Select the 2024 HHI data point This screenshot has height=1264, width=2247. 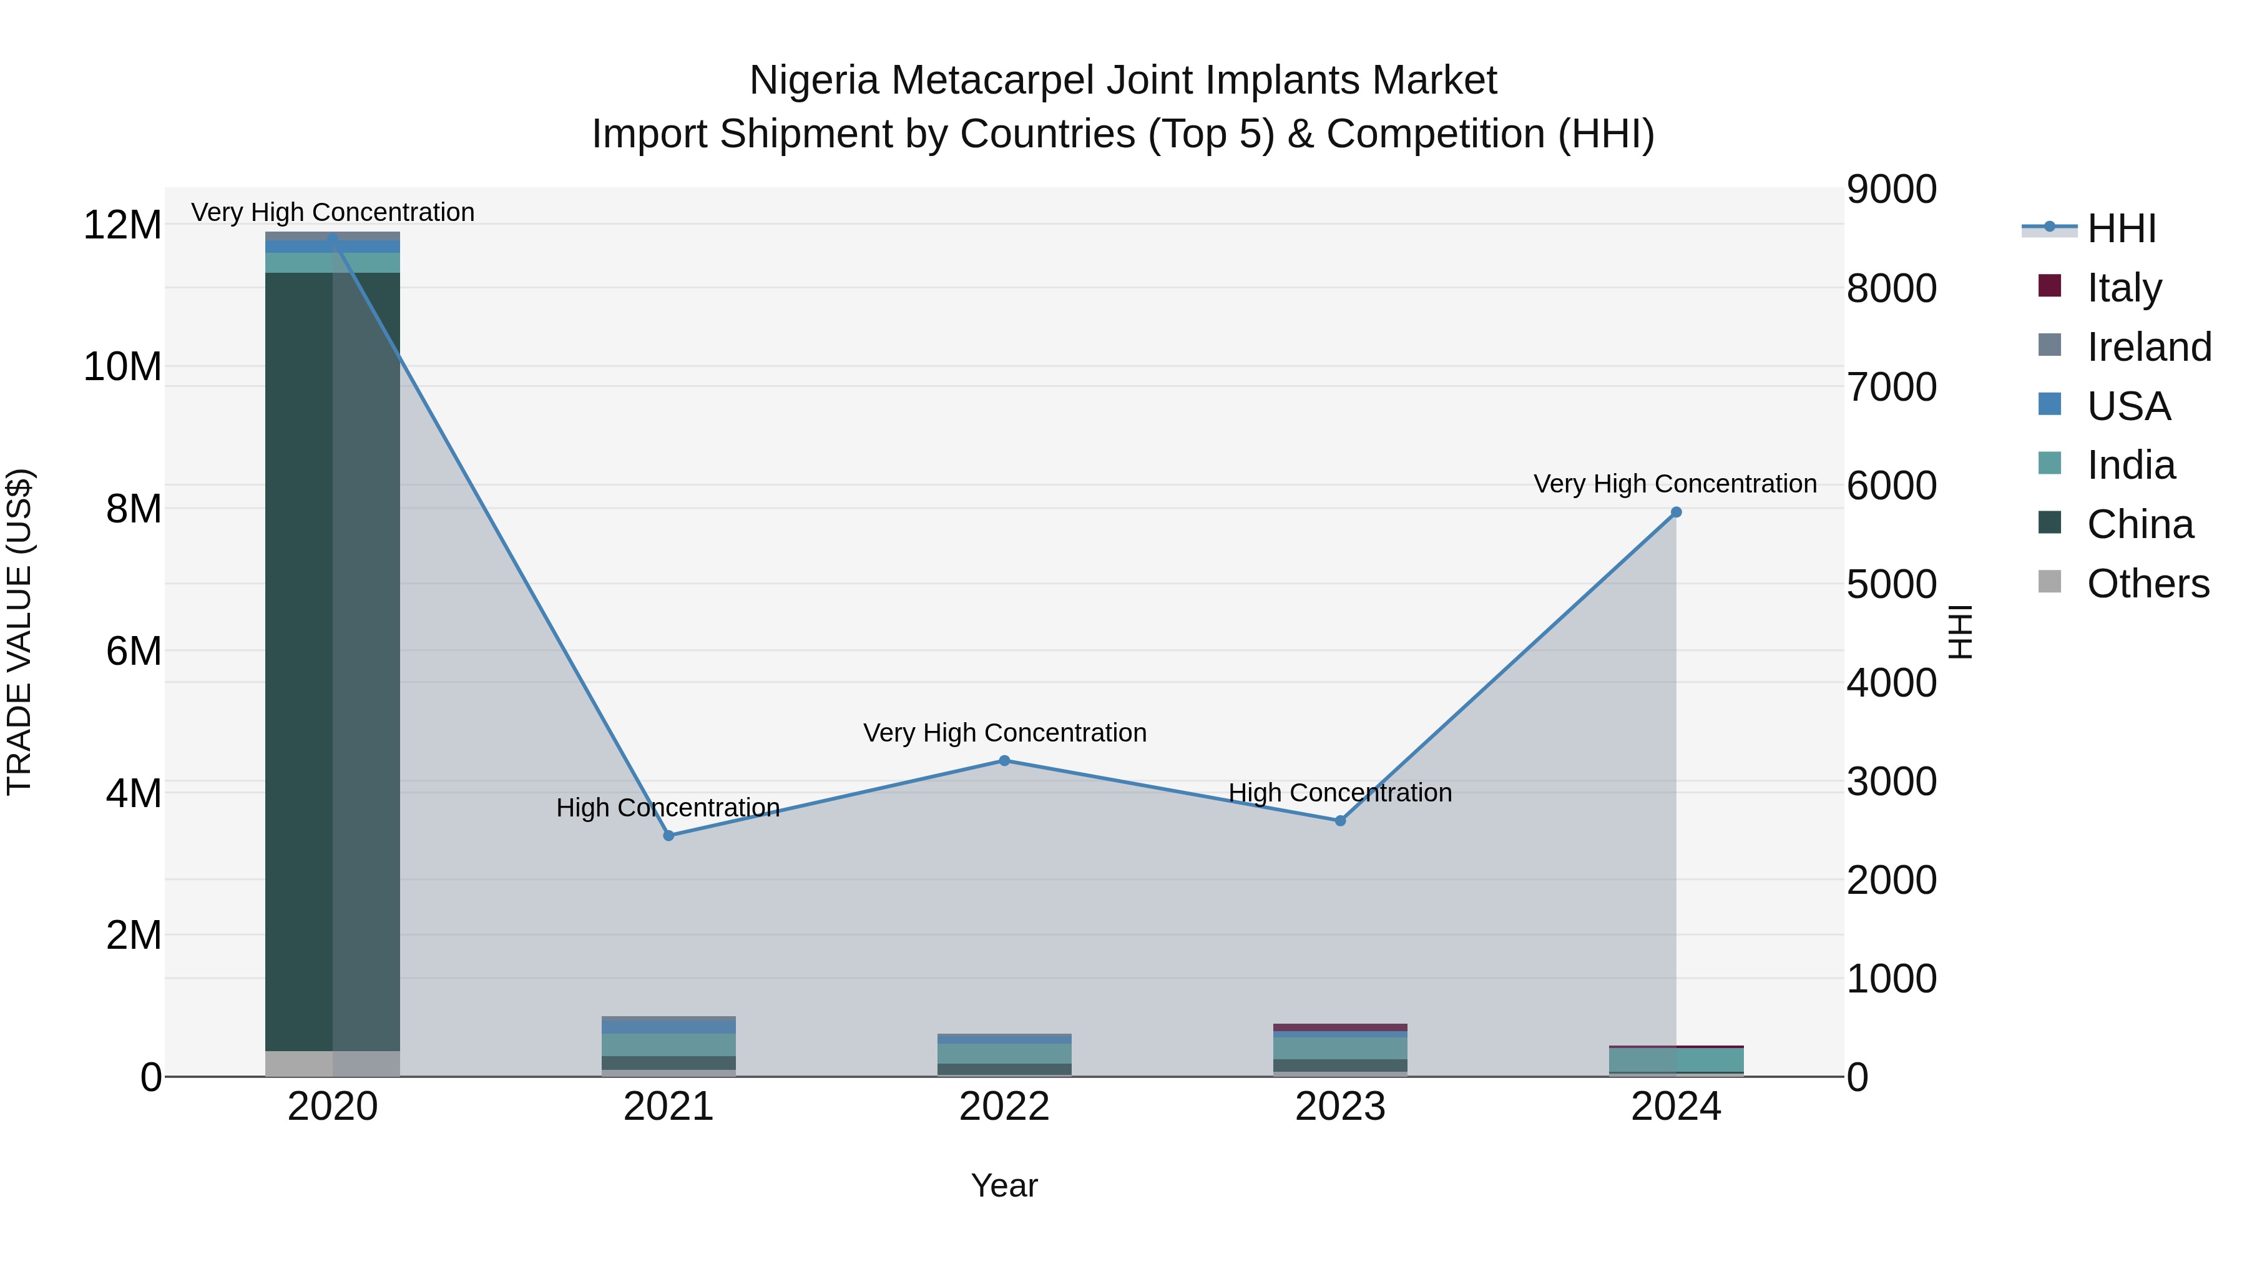click(1676, 513)
